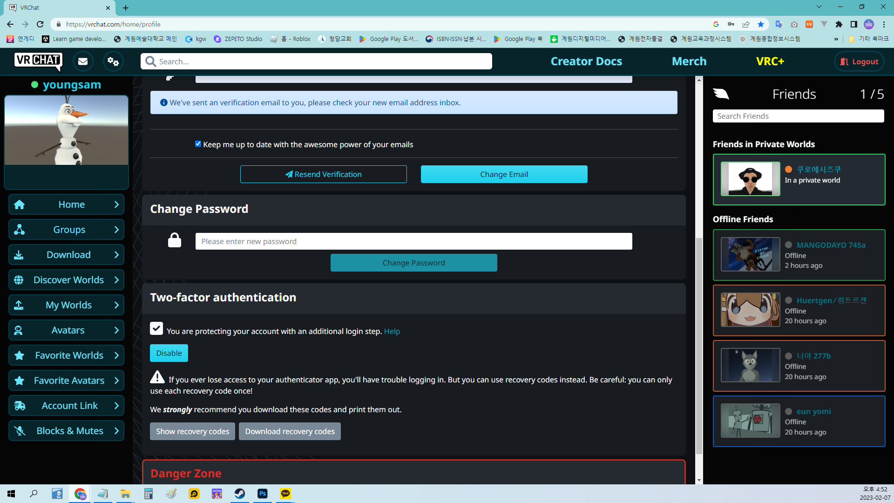
Task: Click Download recovery codes
Action: [x=290, y=431]
